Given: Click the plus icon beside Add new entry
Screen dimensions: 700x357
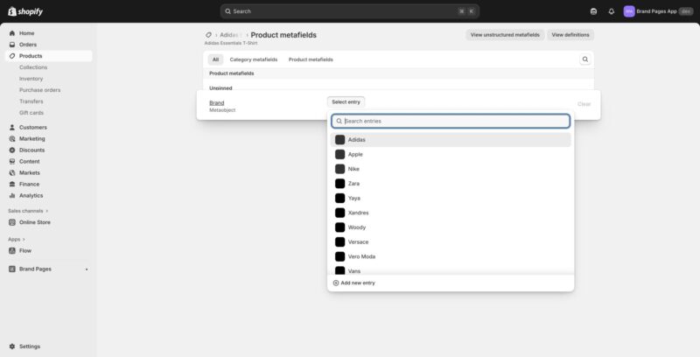Looking at the screenshot, I should point(336,283).
